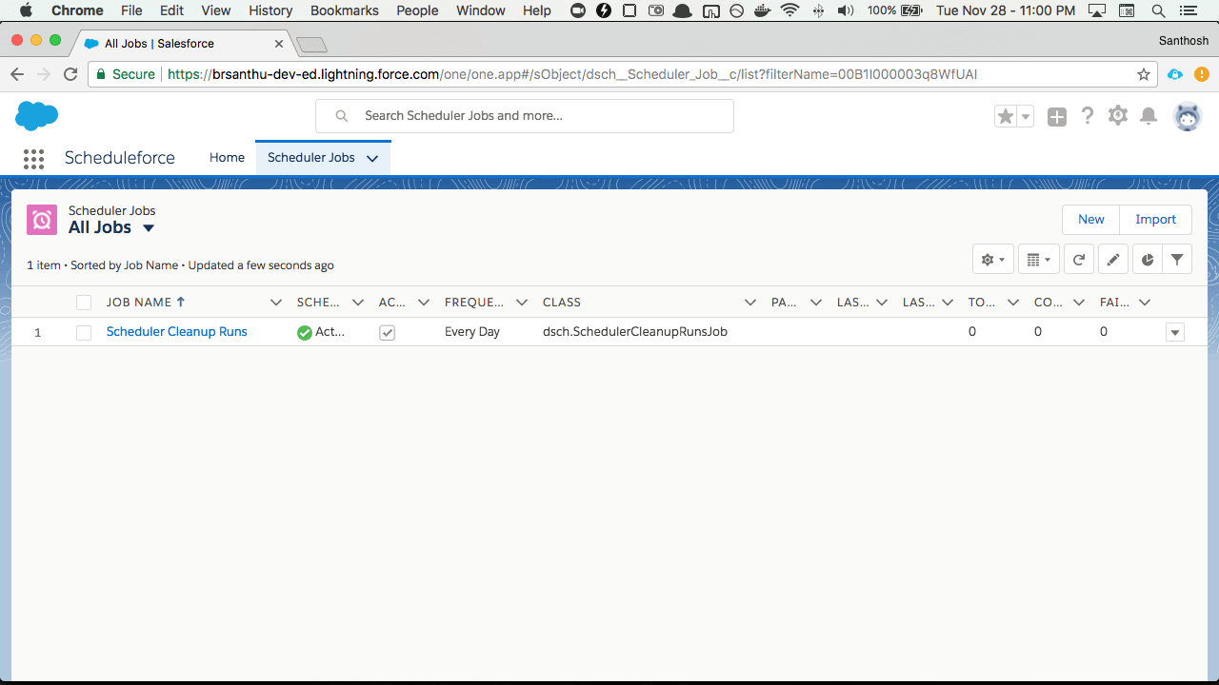
Task: Click the list view refresh icon
Action: (x=1078, y=260)
